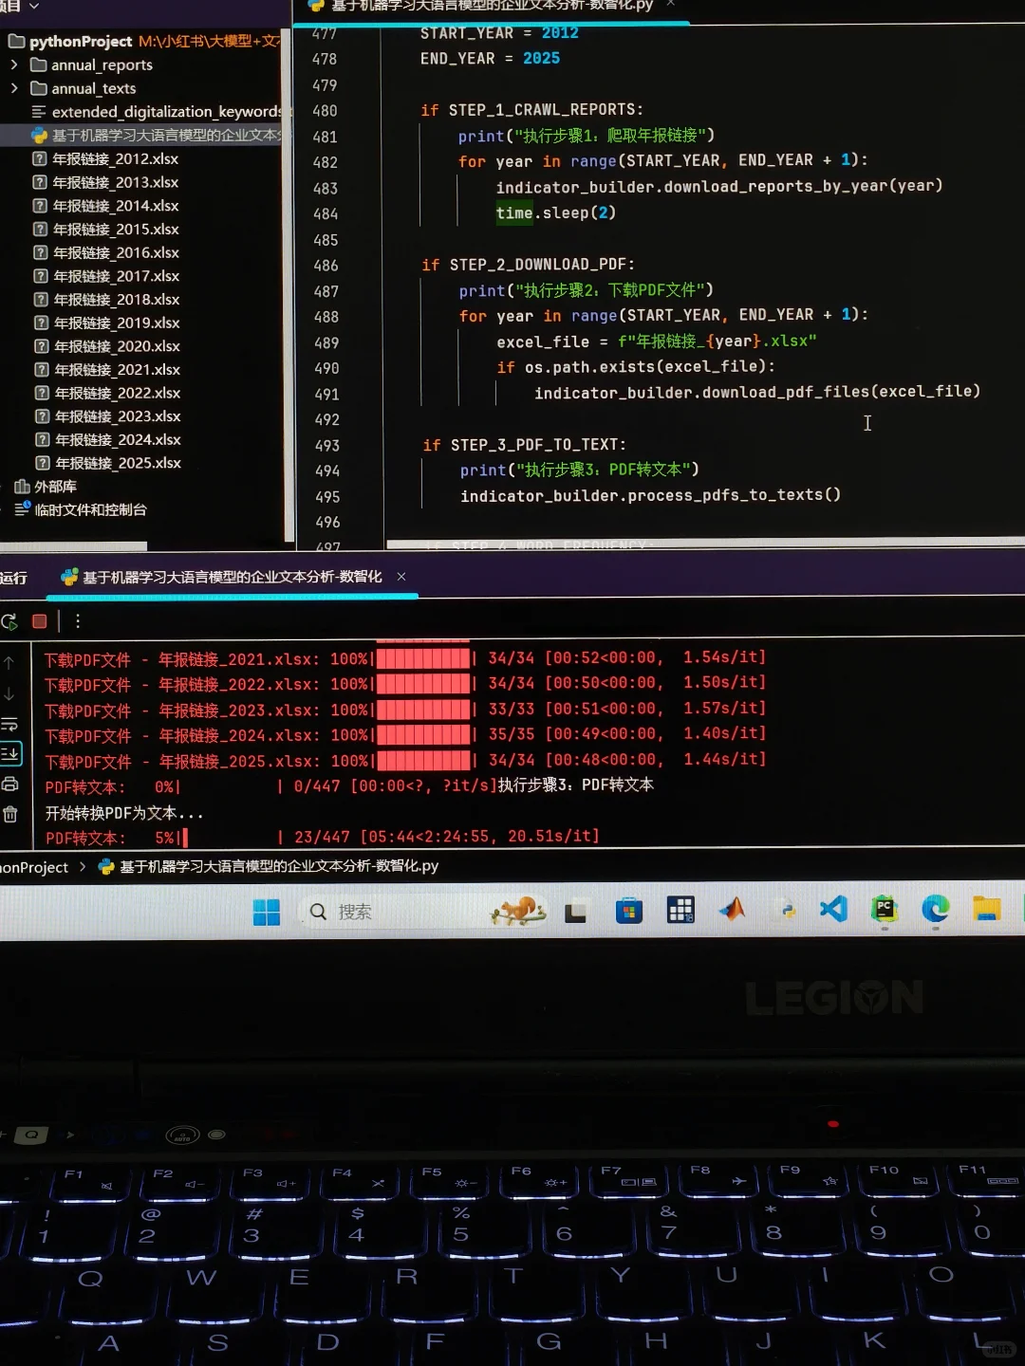Click line number 481 in gutter
1025x1366 pixels.
326,137
